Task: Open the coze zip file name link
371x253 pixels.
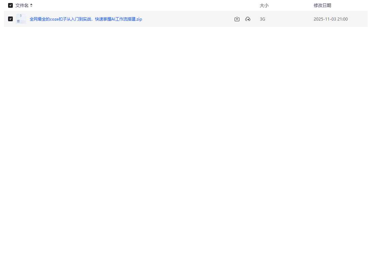Action: 86,19
